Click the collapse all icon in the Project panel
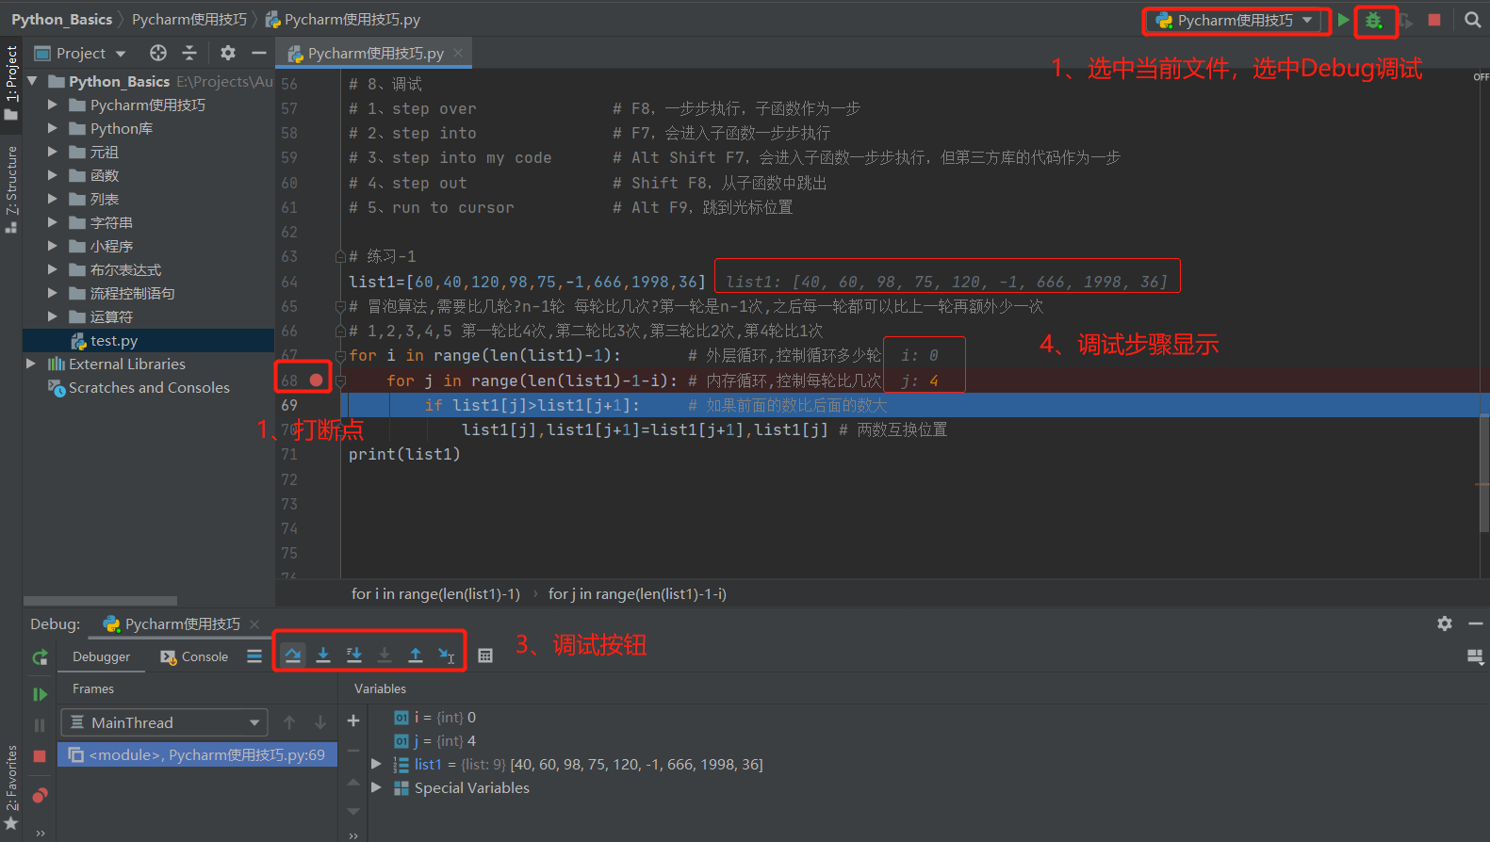The height and width of the screenshot is (842, 1490). [189, 53]
